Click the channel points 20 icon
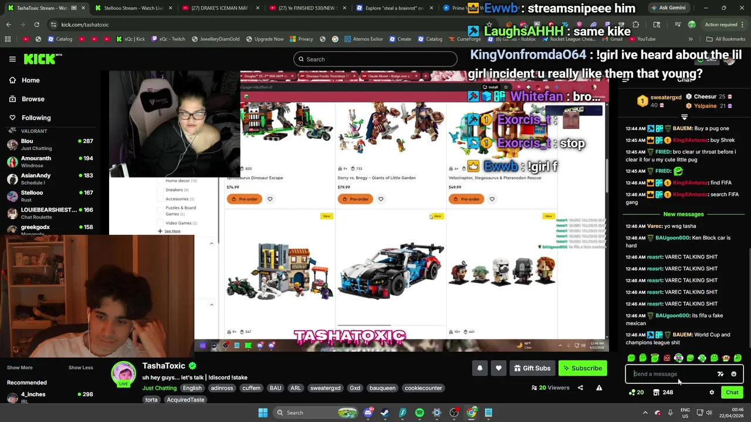Image resolution: width=751 pixels, height=422 pixels. coord(636,393)
